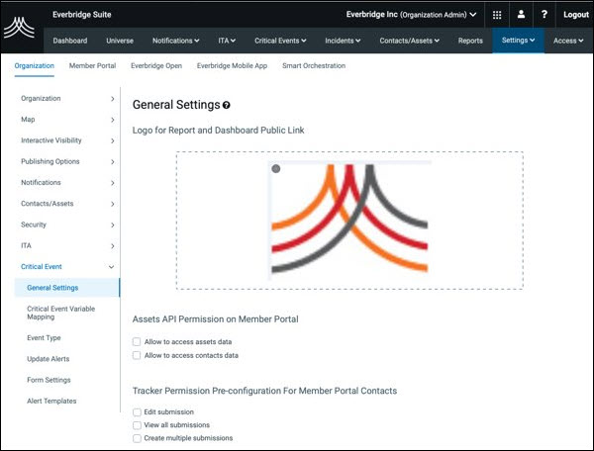This screenshot has width=594, height=451.
Task: Click the logo upload area thumbnail
Action: click(349, 221)
